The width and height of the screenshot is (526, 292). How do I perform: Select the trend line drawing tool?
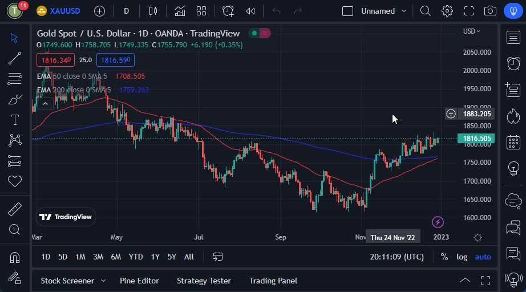(15, 58)
